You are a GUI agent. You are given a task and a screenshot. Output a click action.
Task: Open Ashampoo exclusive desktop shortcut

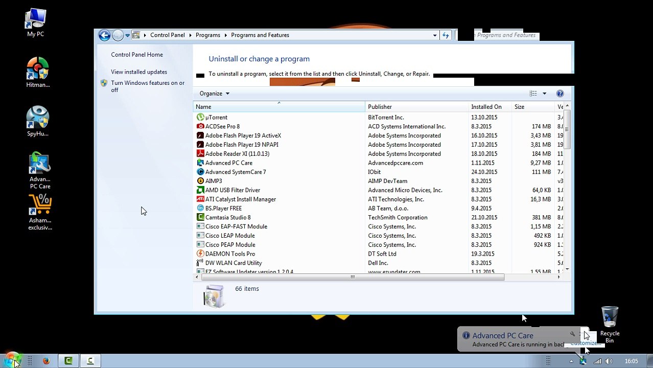point(40,213)
